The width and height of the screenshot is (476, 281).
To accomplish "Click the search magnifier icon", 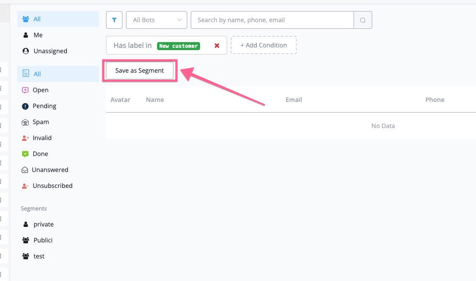I will point(363,20).
